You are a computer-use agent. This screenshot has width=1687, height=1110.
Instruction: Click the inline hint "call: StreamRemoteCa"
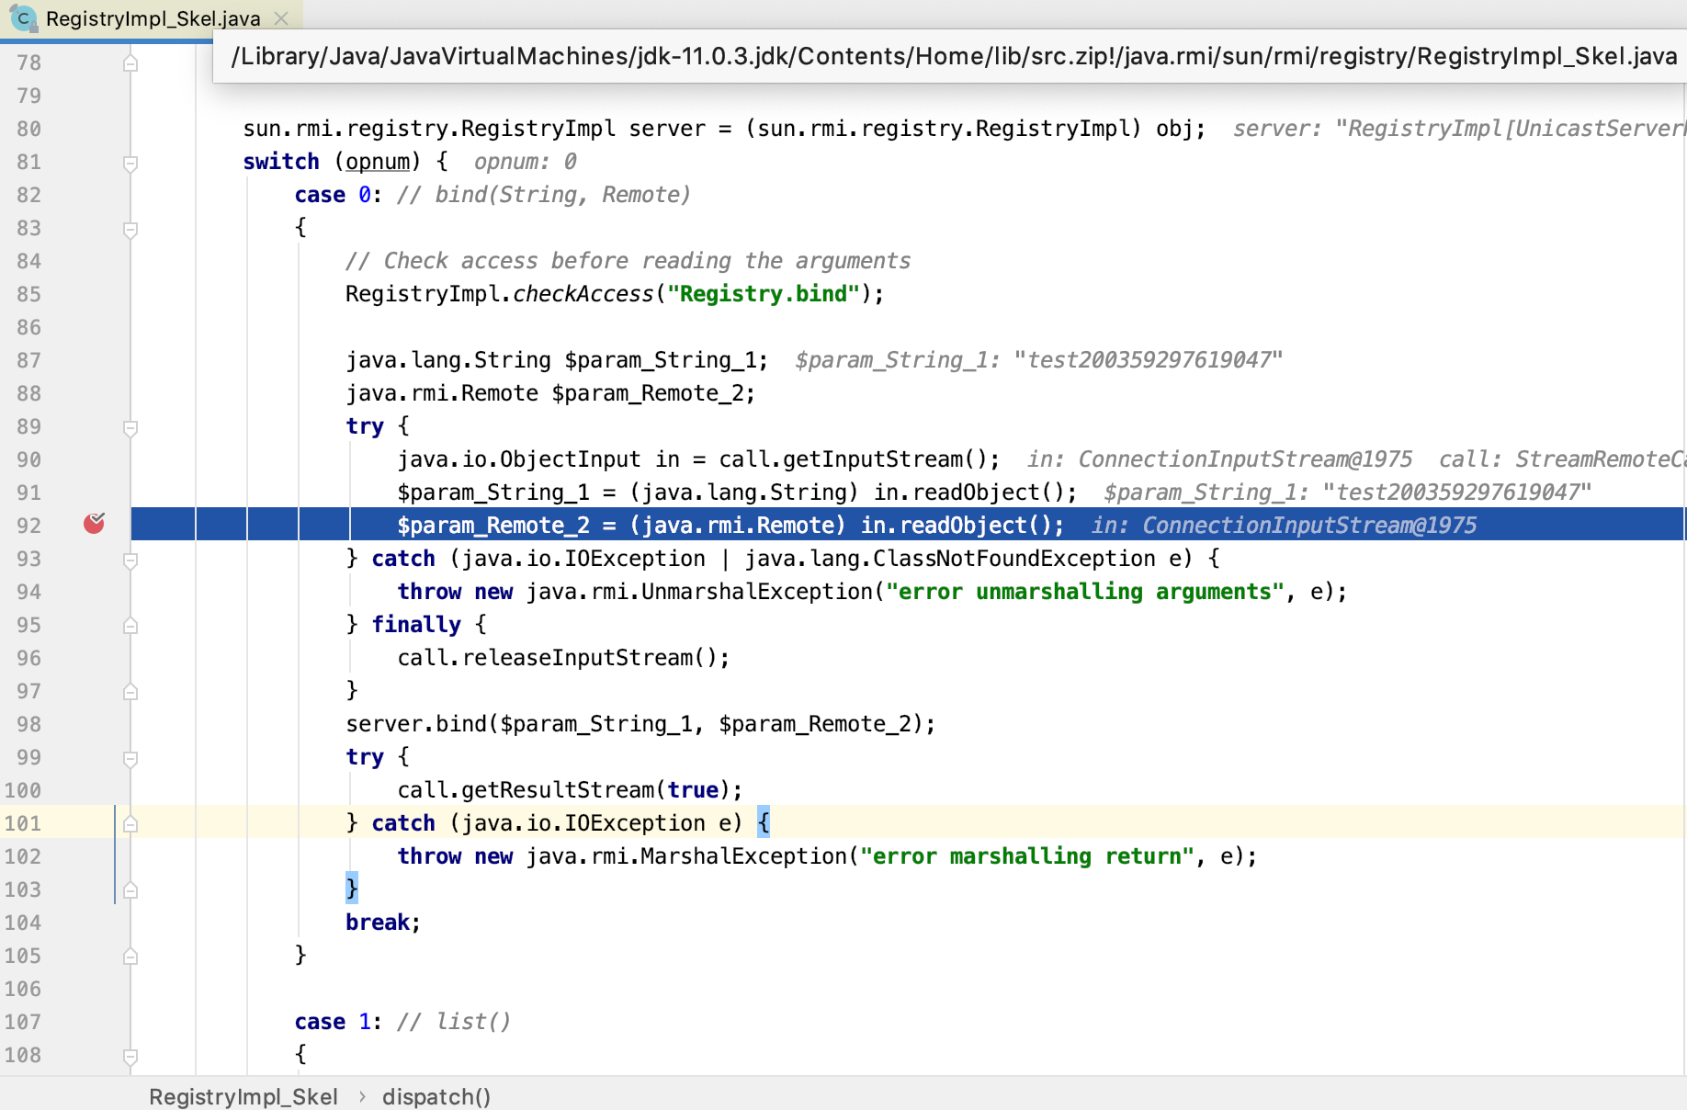coord(1562,459)
